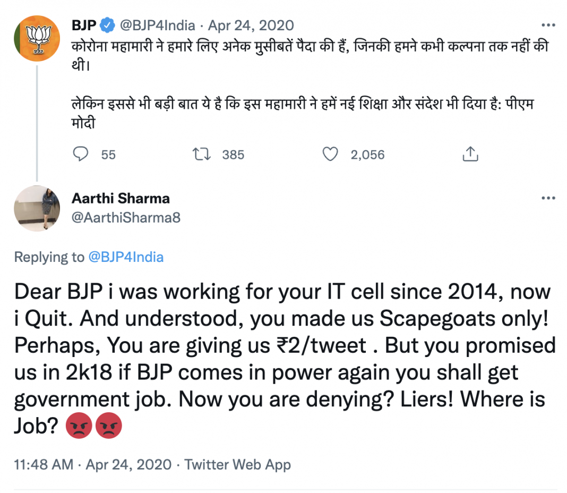The width and height of the screenshot is (567, 493).
Task: Open the BJP lotus profile picture
Action: pos(36,39)
